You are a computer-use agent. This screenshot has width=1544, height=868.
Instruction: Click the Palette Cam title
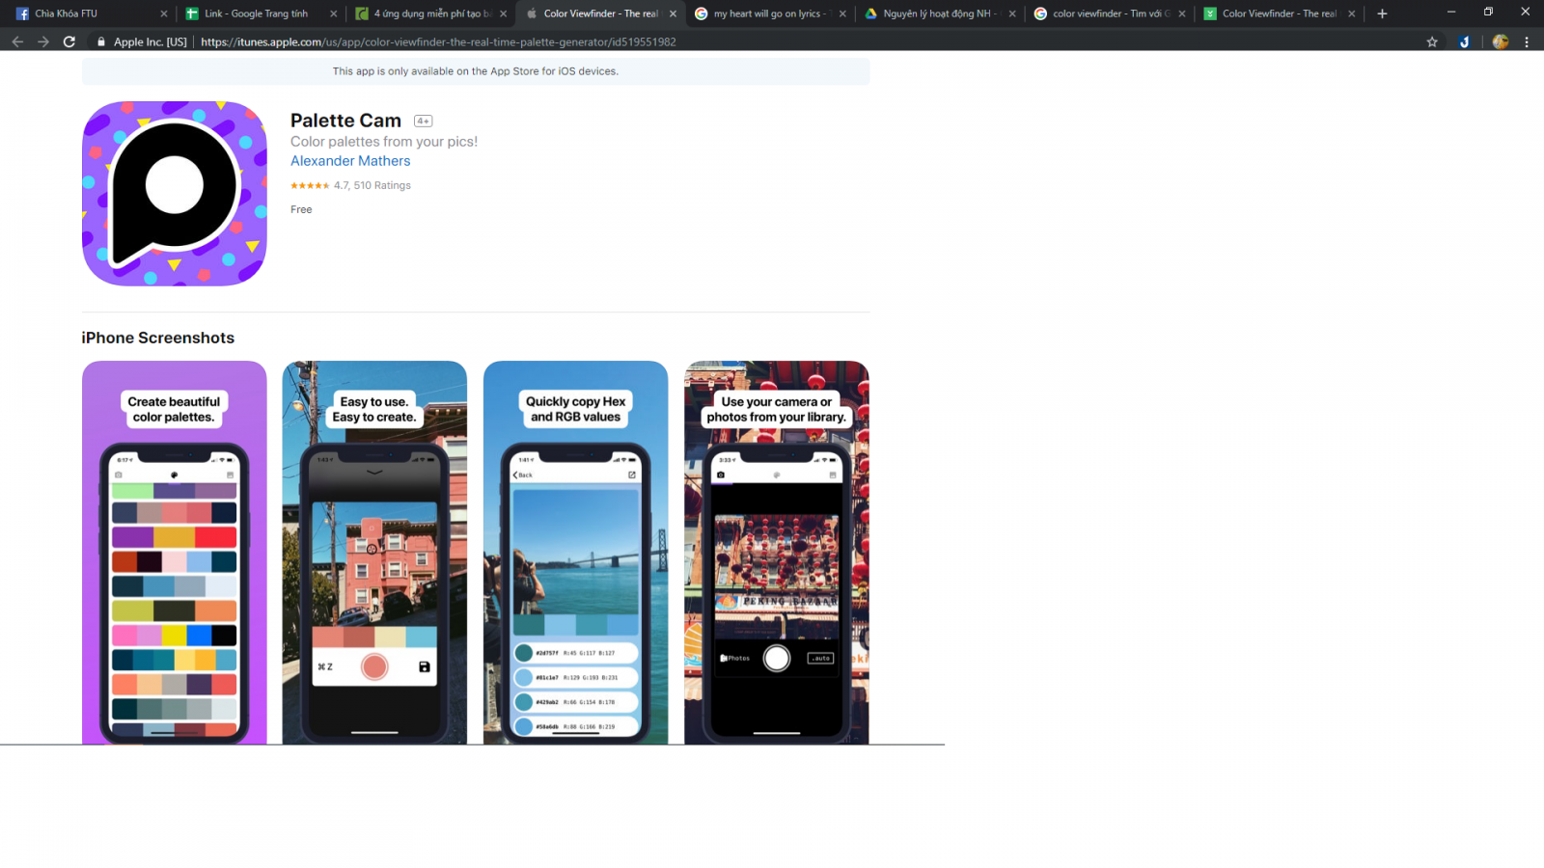pyautogui.click(x=345, y=121)
